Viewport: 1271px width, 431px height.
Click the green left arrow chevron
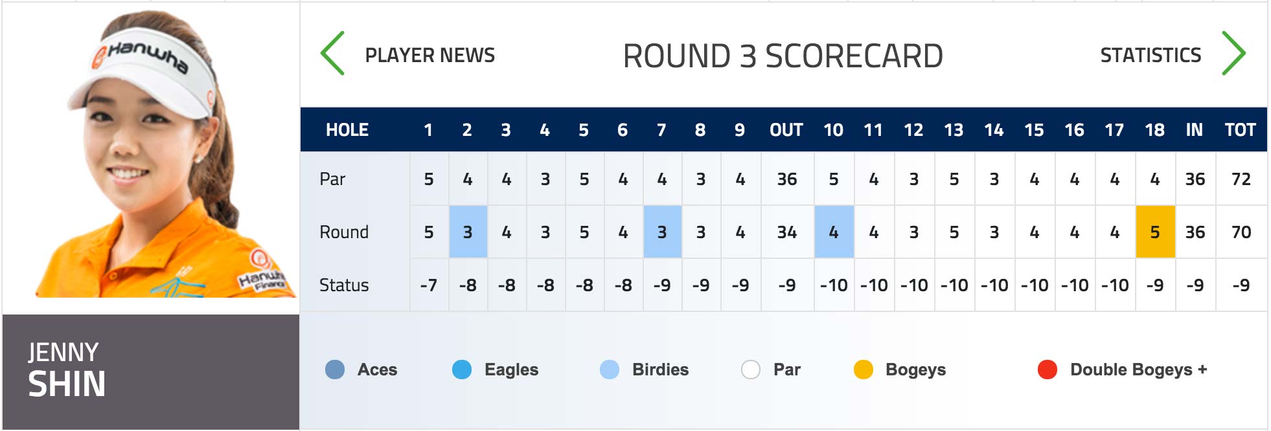pyautogui.click(x=332, y=54)
